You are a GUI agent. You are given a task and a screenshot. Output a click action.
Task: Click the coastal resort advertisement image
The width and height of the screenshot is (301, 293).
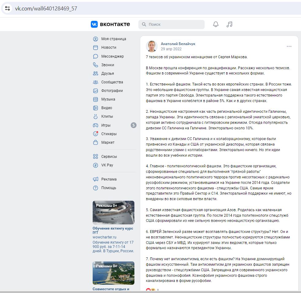pyautogui.click(x=114, y=273)
